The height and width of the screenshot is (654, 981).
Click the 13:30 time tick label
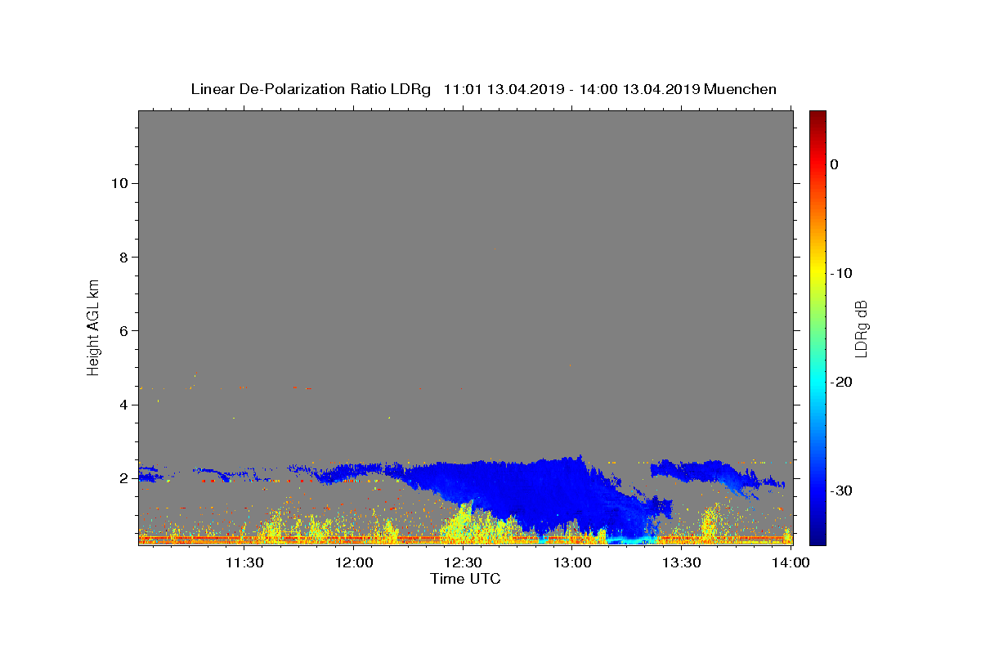pyautogui.click(x=682, y=563)
